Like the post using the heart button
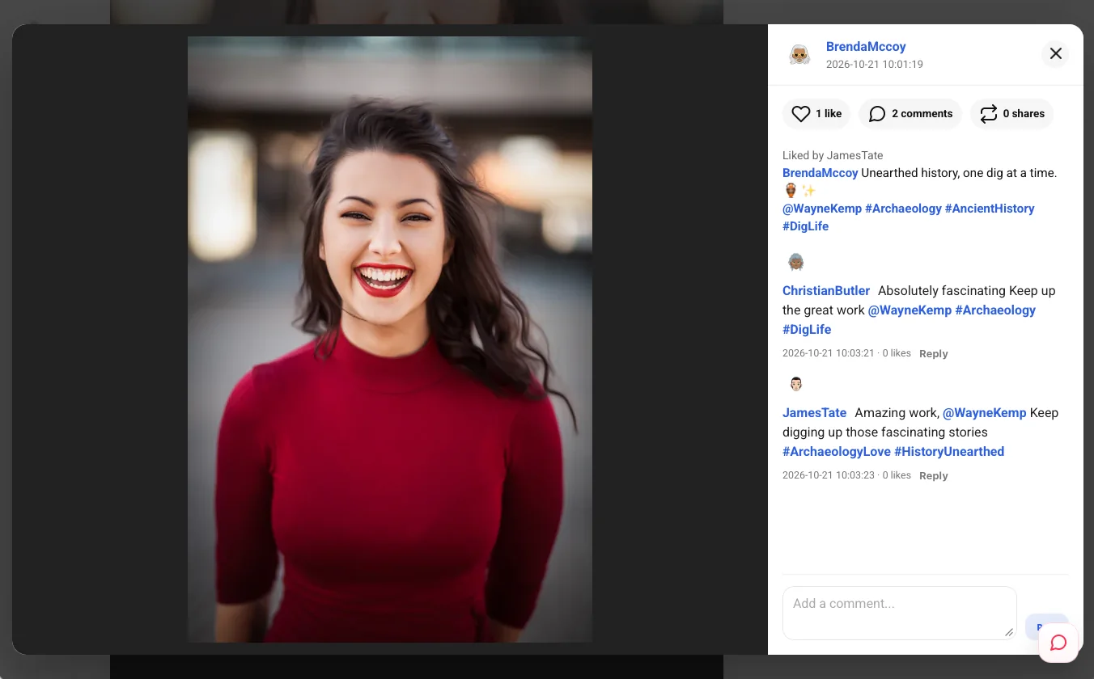 point(816,114)
